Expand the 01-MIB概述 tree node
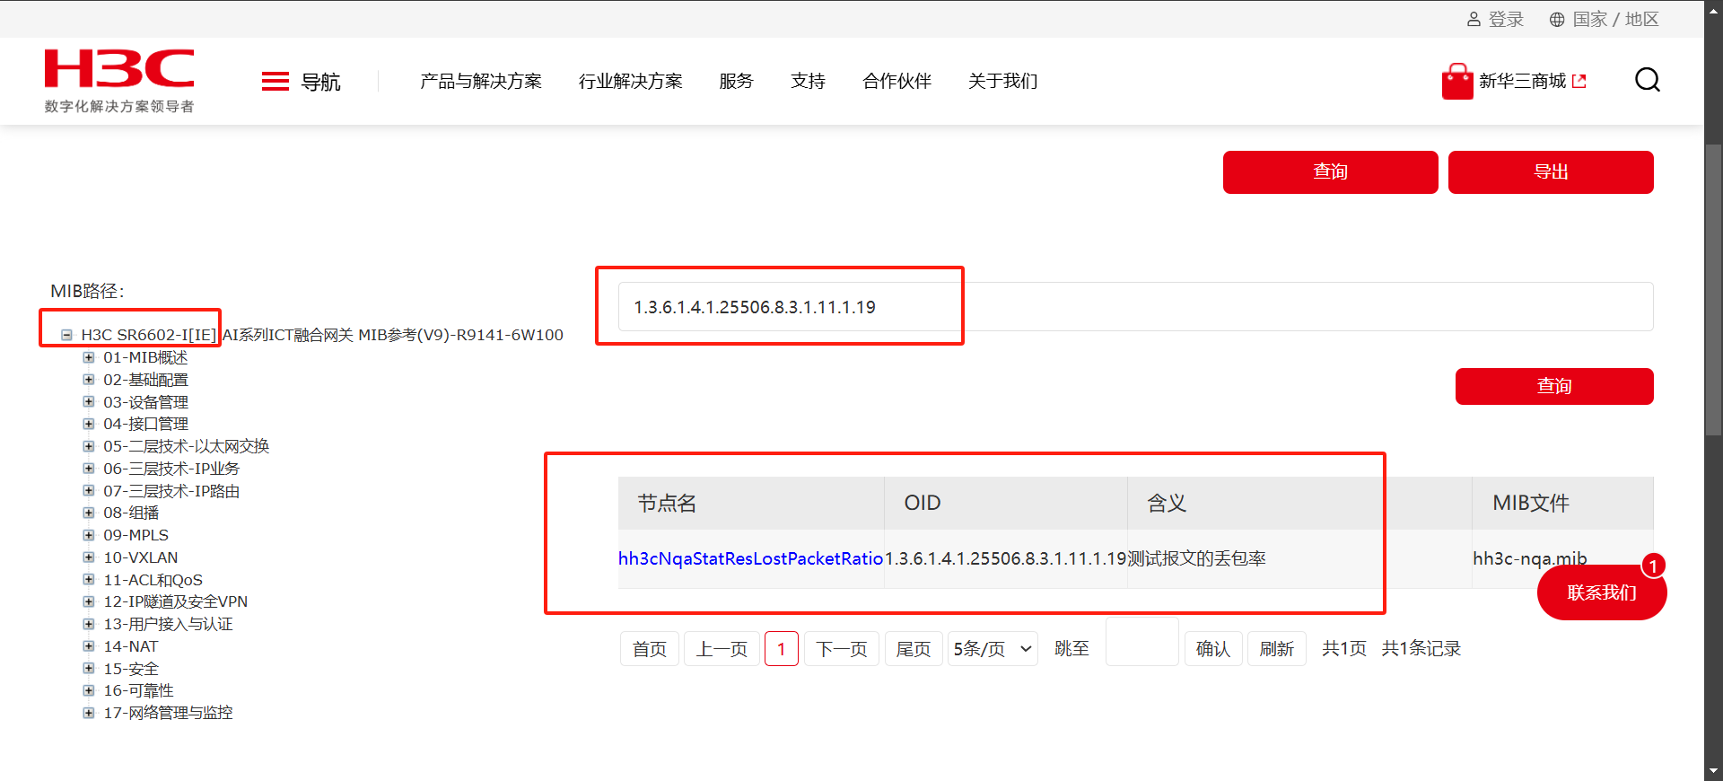 (89, 357)
